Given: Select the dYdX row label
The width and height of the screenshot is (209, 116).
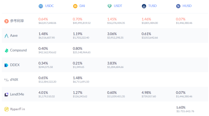Looking at the screenshot, I should coord(14,80).
